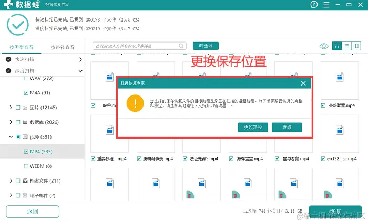This screenshot has height=223, width=368.
Task: Open the help question mark icon
Action: 314,4
